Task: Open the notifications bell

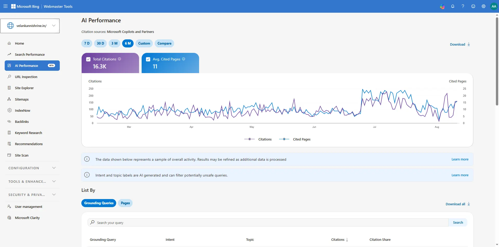Action: 453,6
